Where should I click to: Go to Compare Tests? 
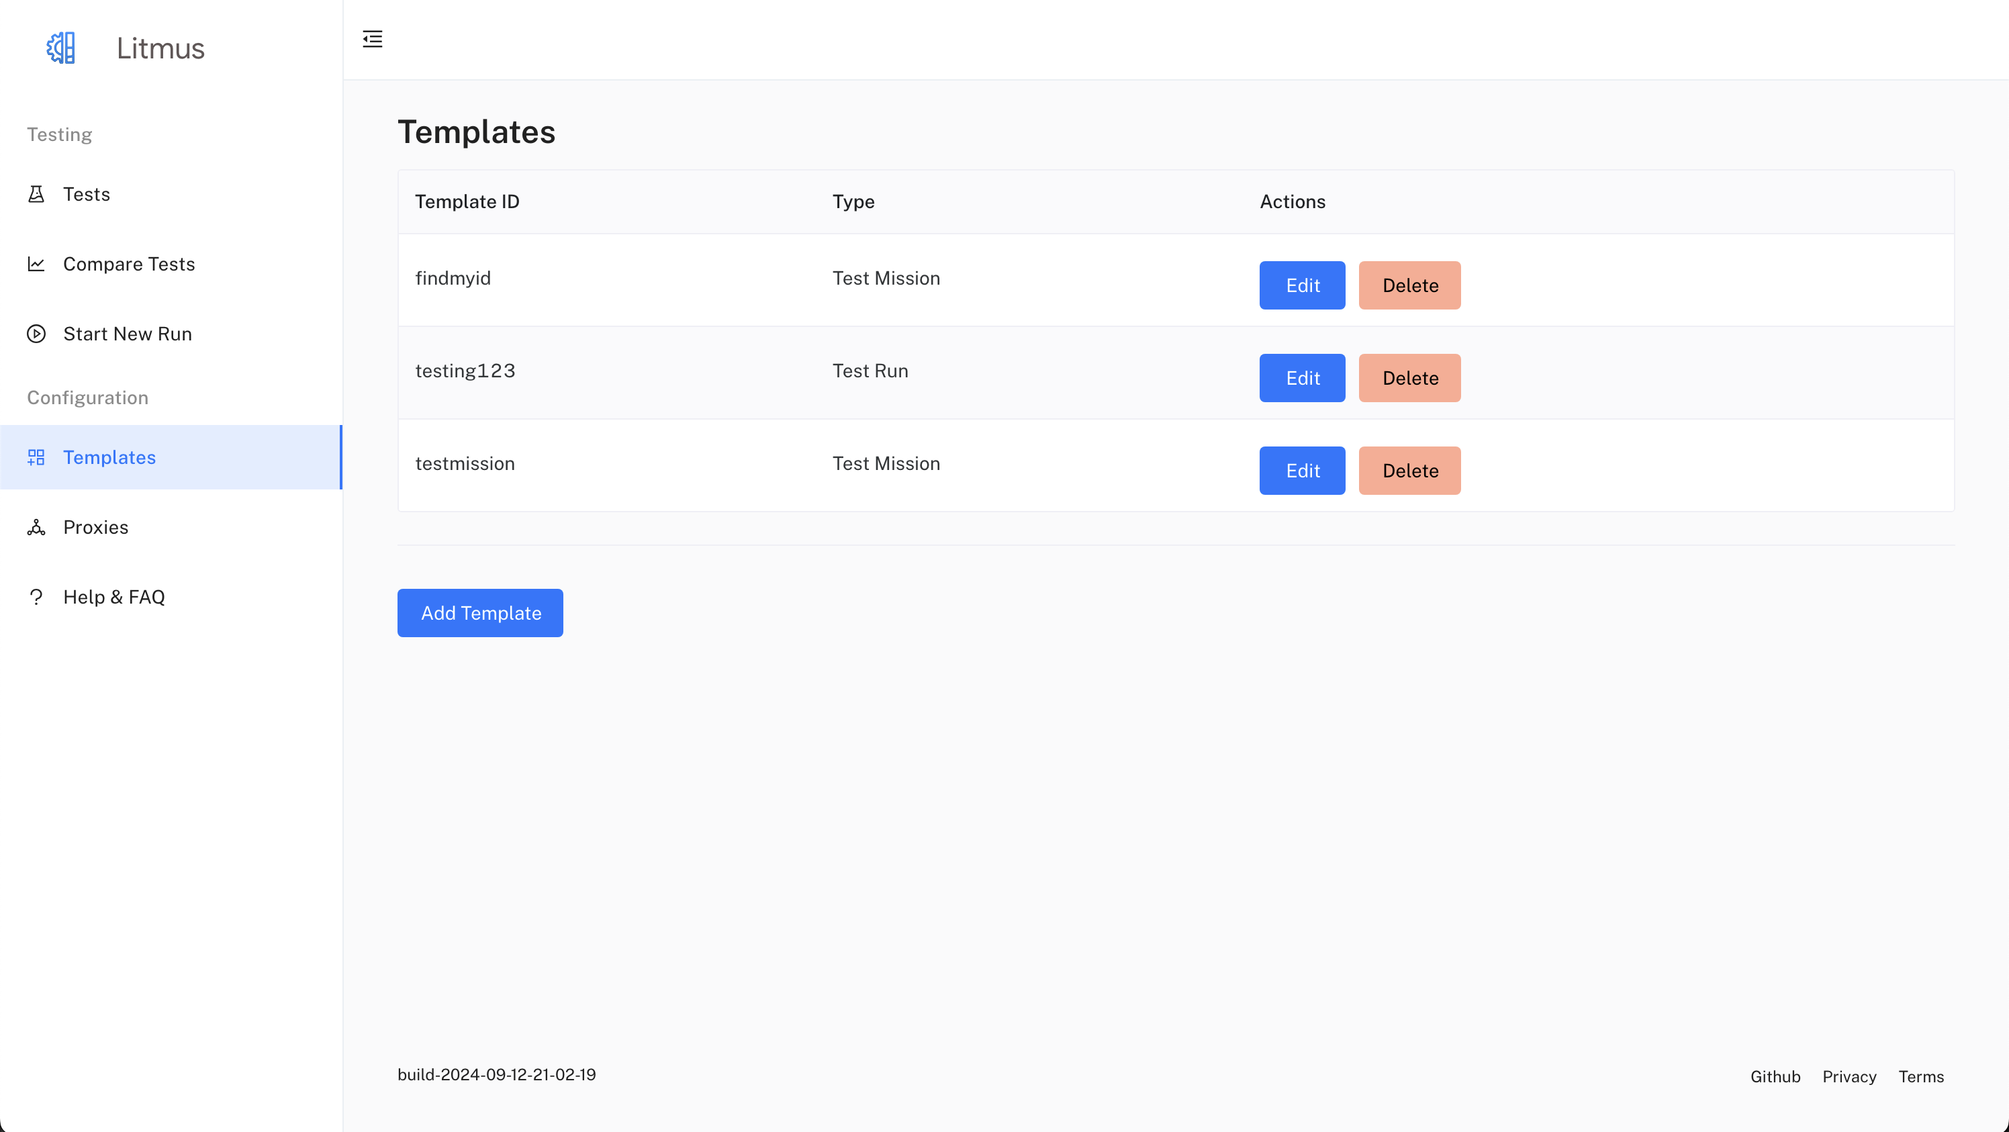171,265
